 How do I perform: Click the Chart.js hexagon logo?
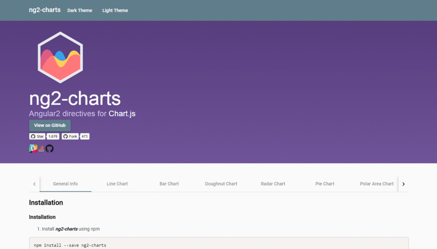(60, 57)
